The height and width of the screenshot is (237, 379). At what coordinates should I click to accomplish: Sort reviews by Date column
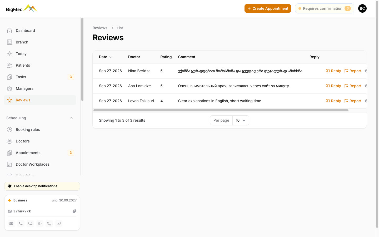point(106,57)
